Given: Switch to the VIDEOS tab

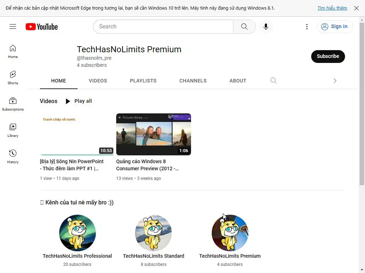Looking at the screenshot, I should [x=98, y=81].
